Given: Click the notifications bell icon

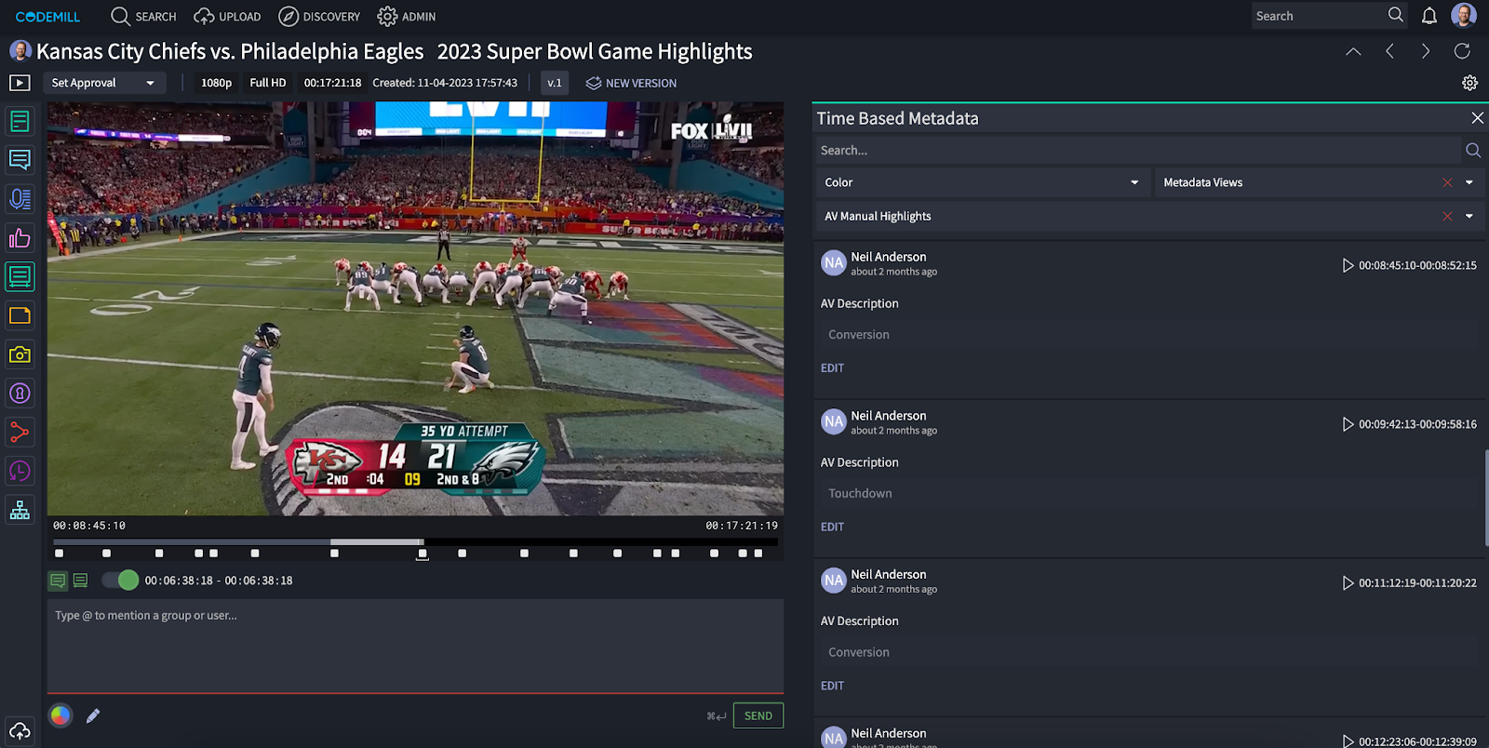Looking at the screenshot, I should click(1429, 16).
